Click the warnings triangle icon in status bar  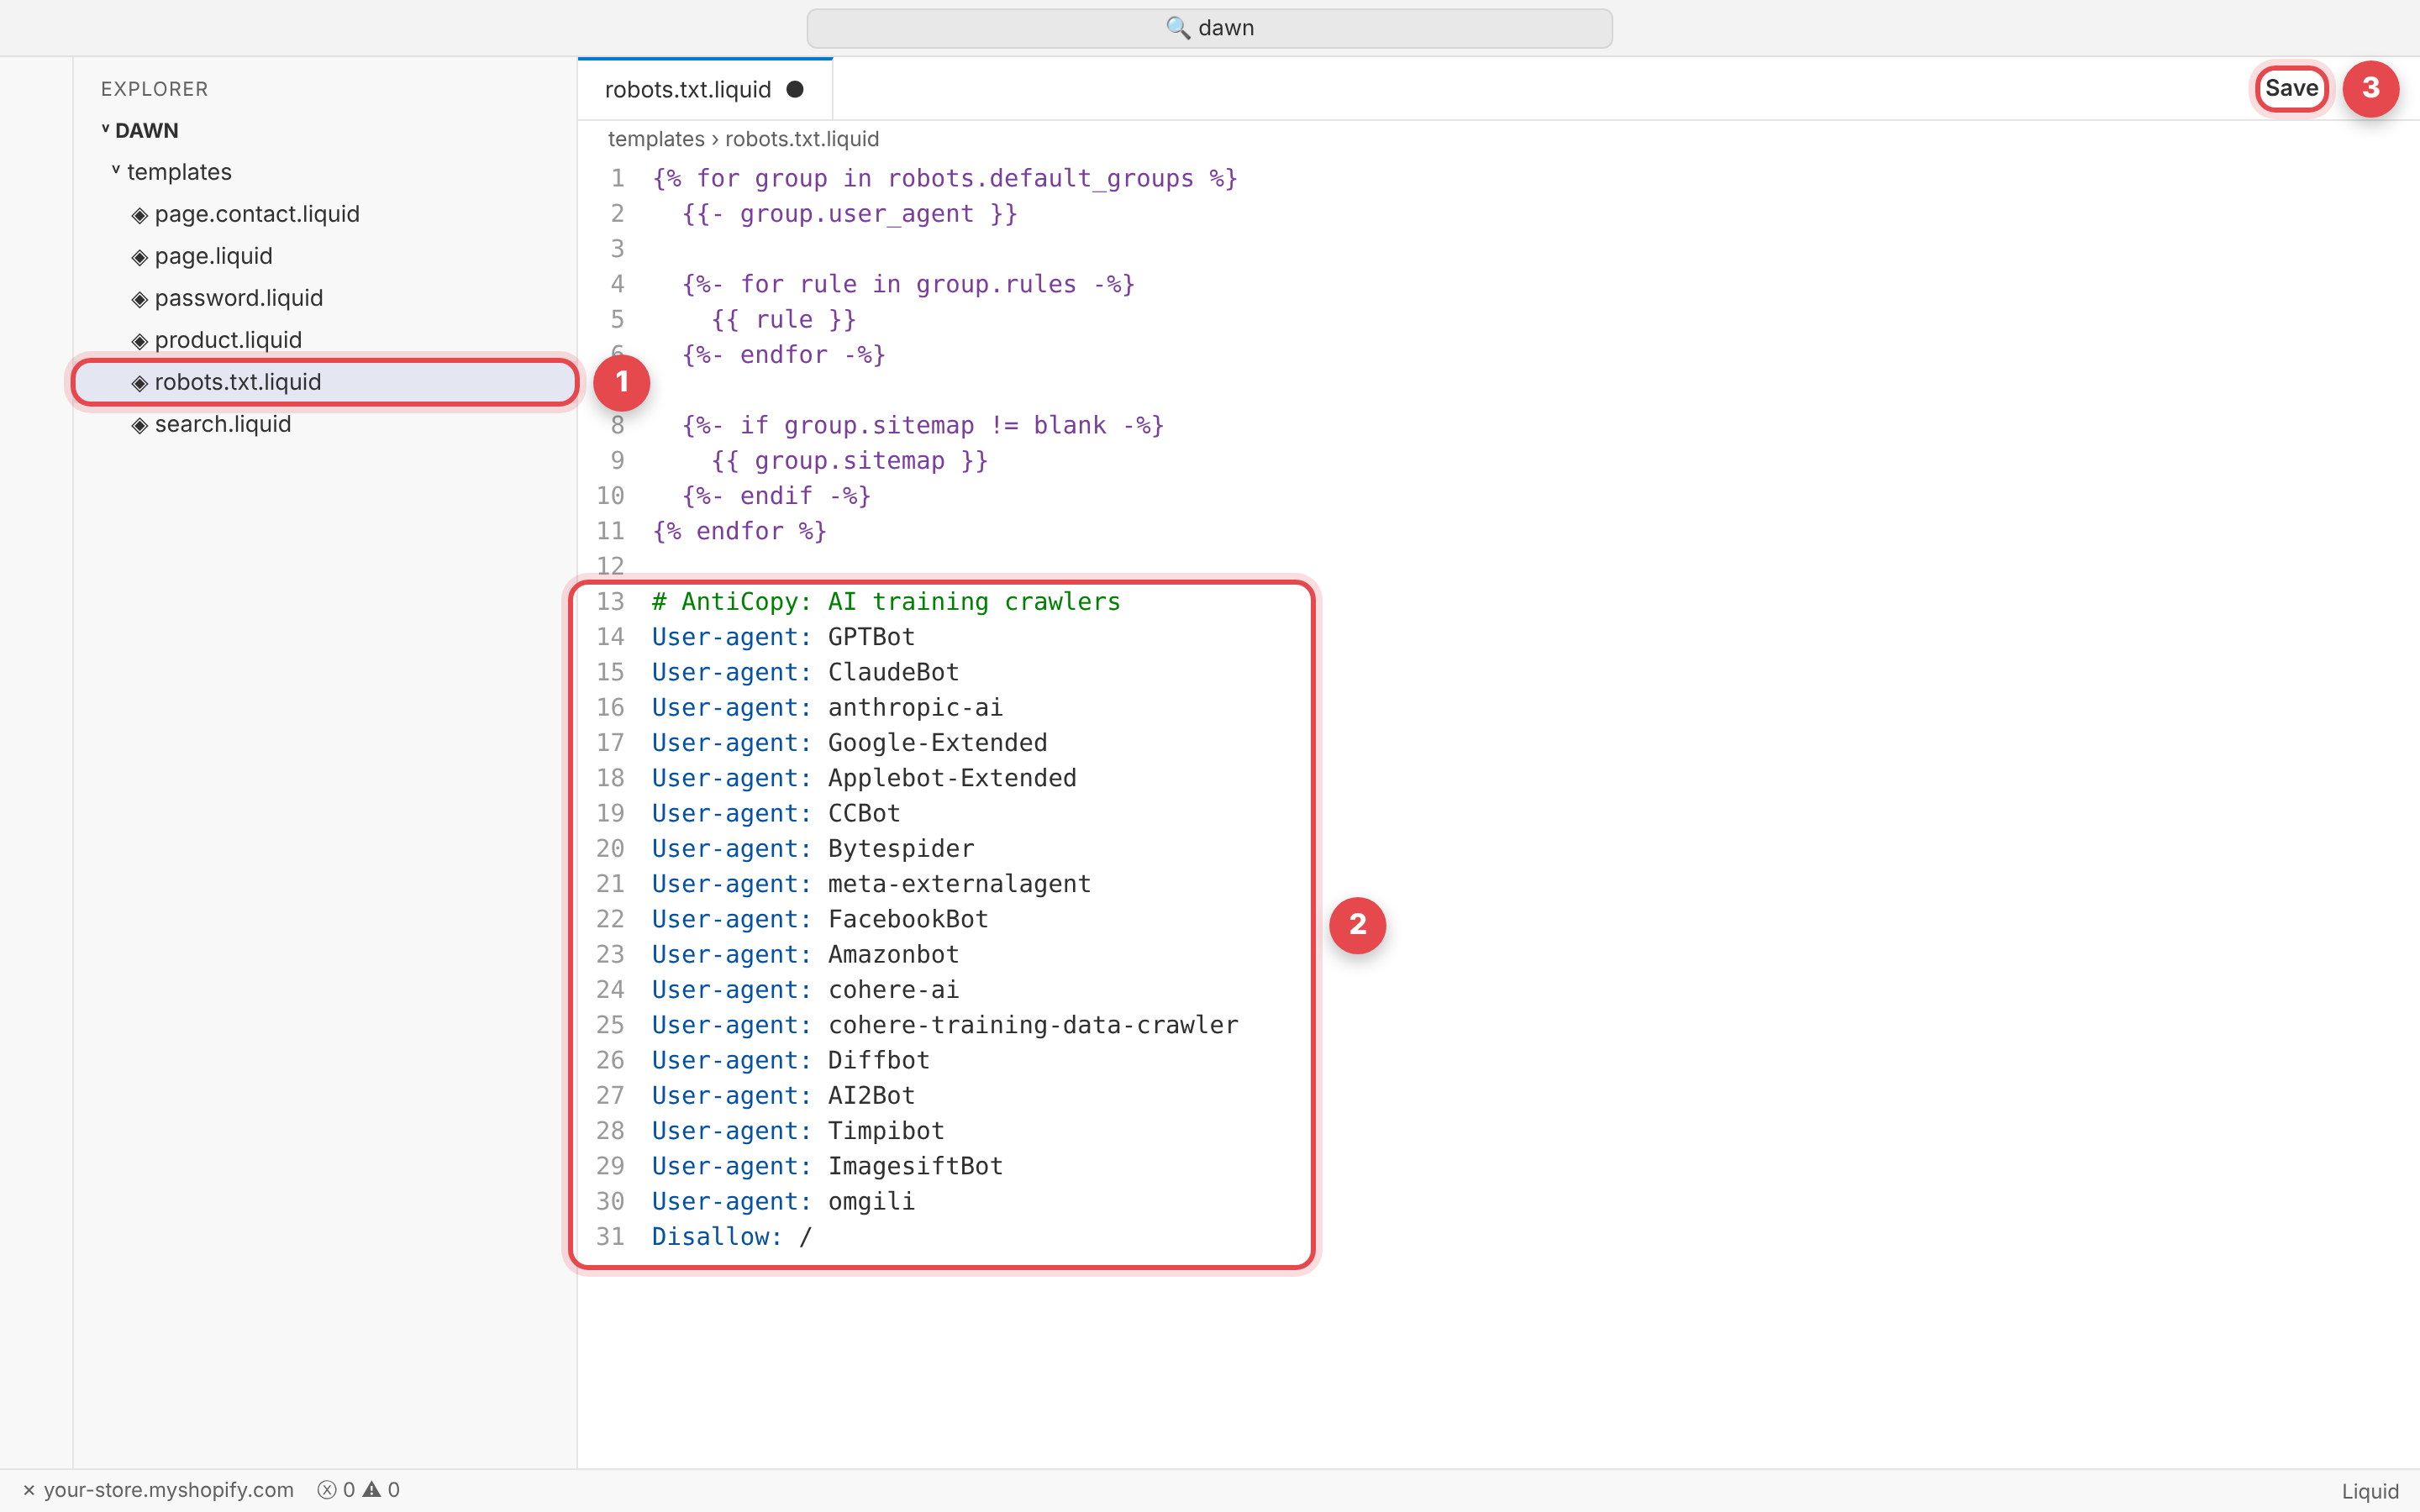click(372, 1489)
